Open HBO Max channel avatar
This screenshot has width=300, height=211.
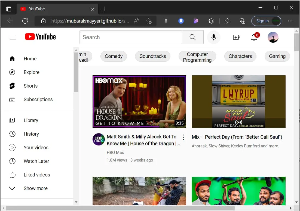(99, 139)
